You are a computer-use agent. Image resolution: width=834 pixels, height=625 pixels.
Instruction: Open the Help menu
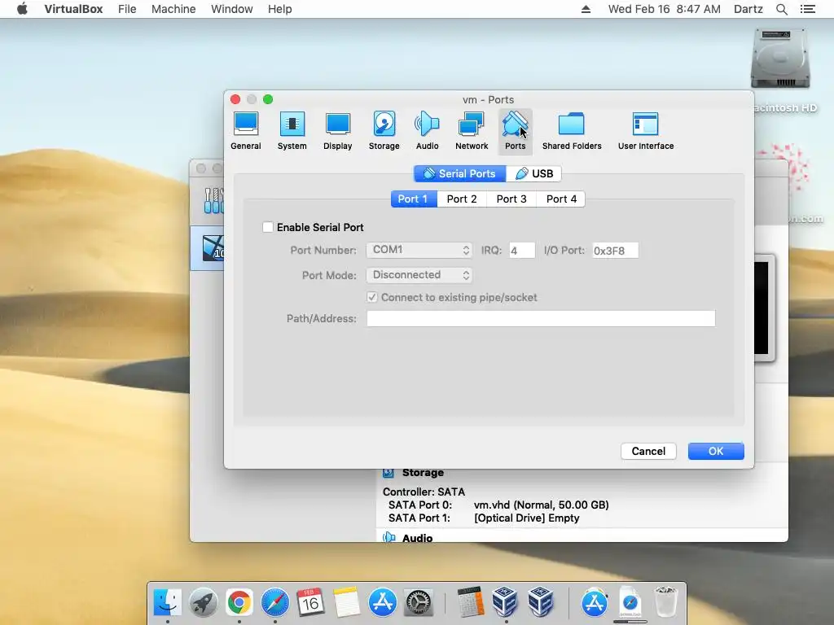tap(280, 9)
